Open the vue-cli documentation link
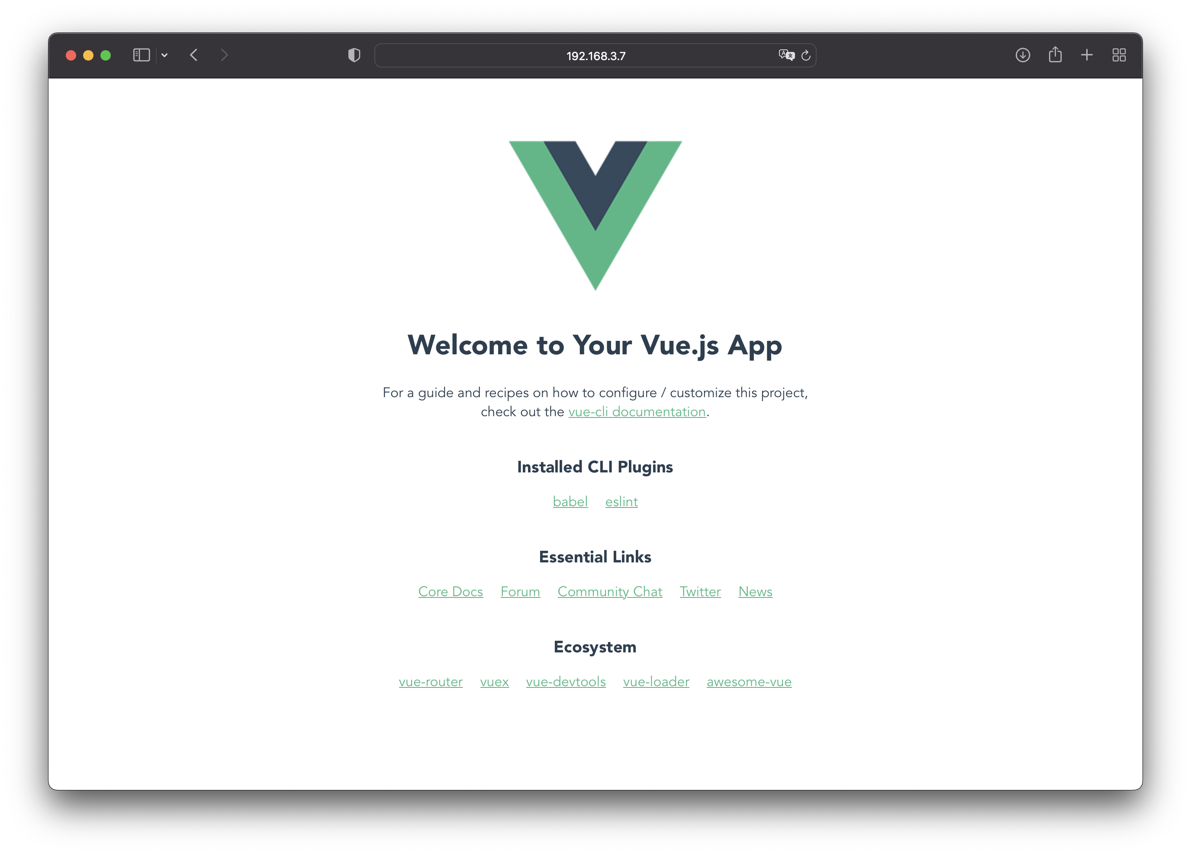Image resolution: width=1191 pixels, height=854 pixels. (x=637, y=411)
